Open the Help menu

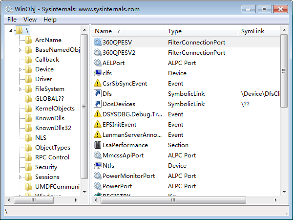tap(50, 20)
